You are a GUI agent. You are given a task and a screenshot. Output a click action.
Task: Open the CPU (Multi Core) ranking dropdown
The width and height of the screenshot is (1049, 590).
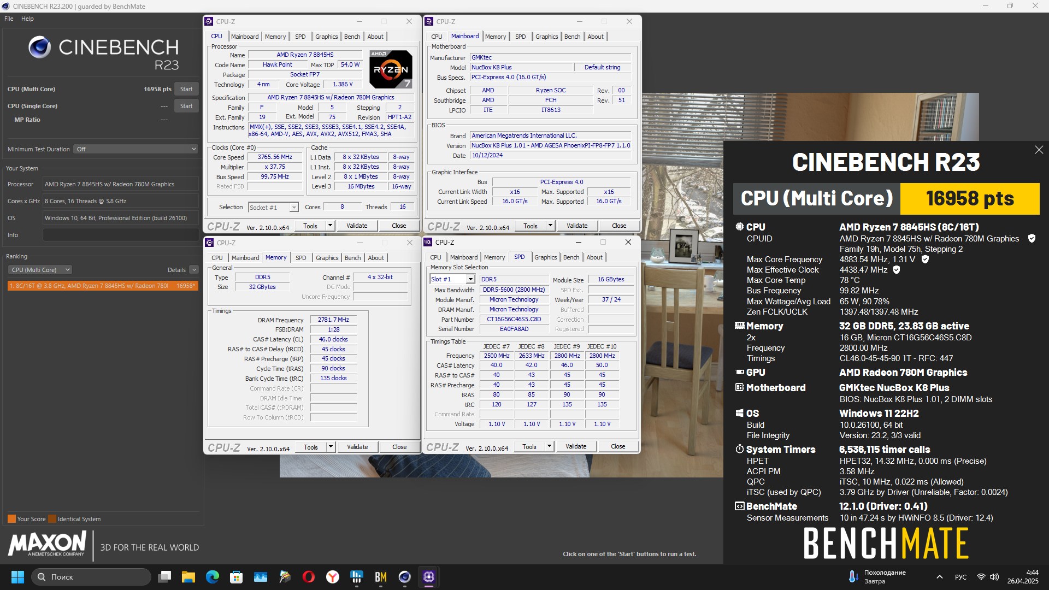click(40, 270)
